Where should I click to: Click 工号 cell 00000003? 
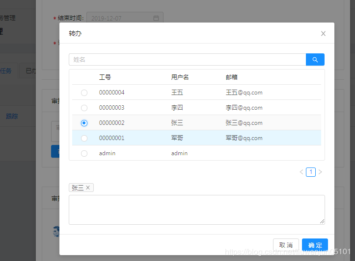pyautogui.click(x=112, y=108)
